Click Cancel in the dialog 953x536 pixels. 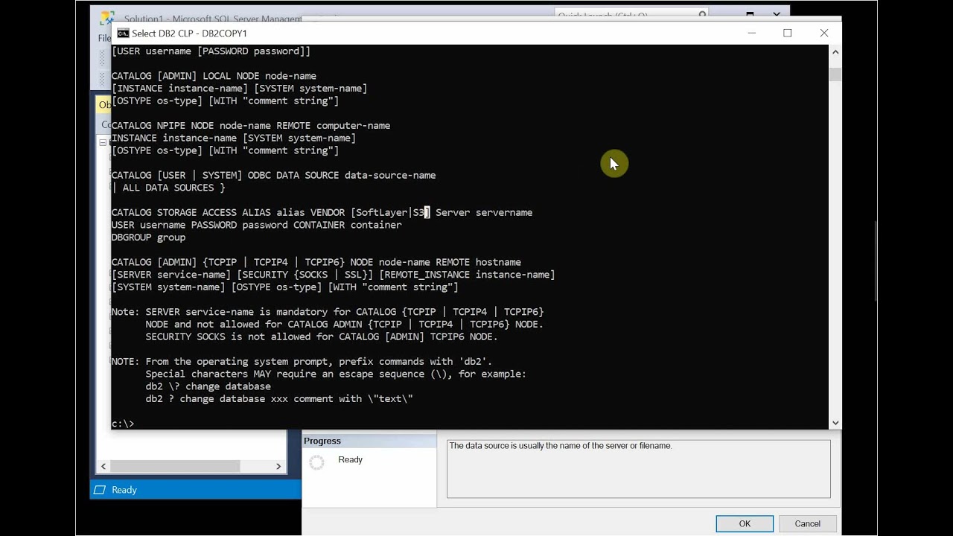[807, 524]
